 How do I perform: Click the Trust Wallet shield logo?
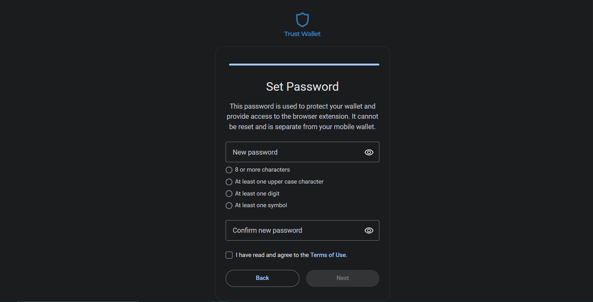302,20
